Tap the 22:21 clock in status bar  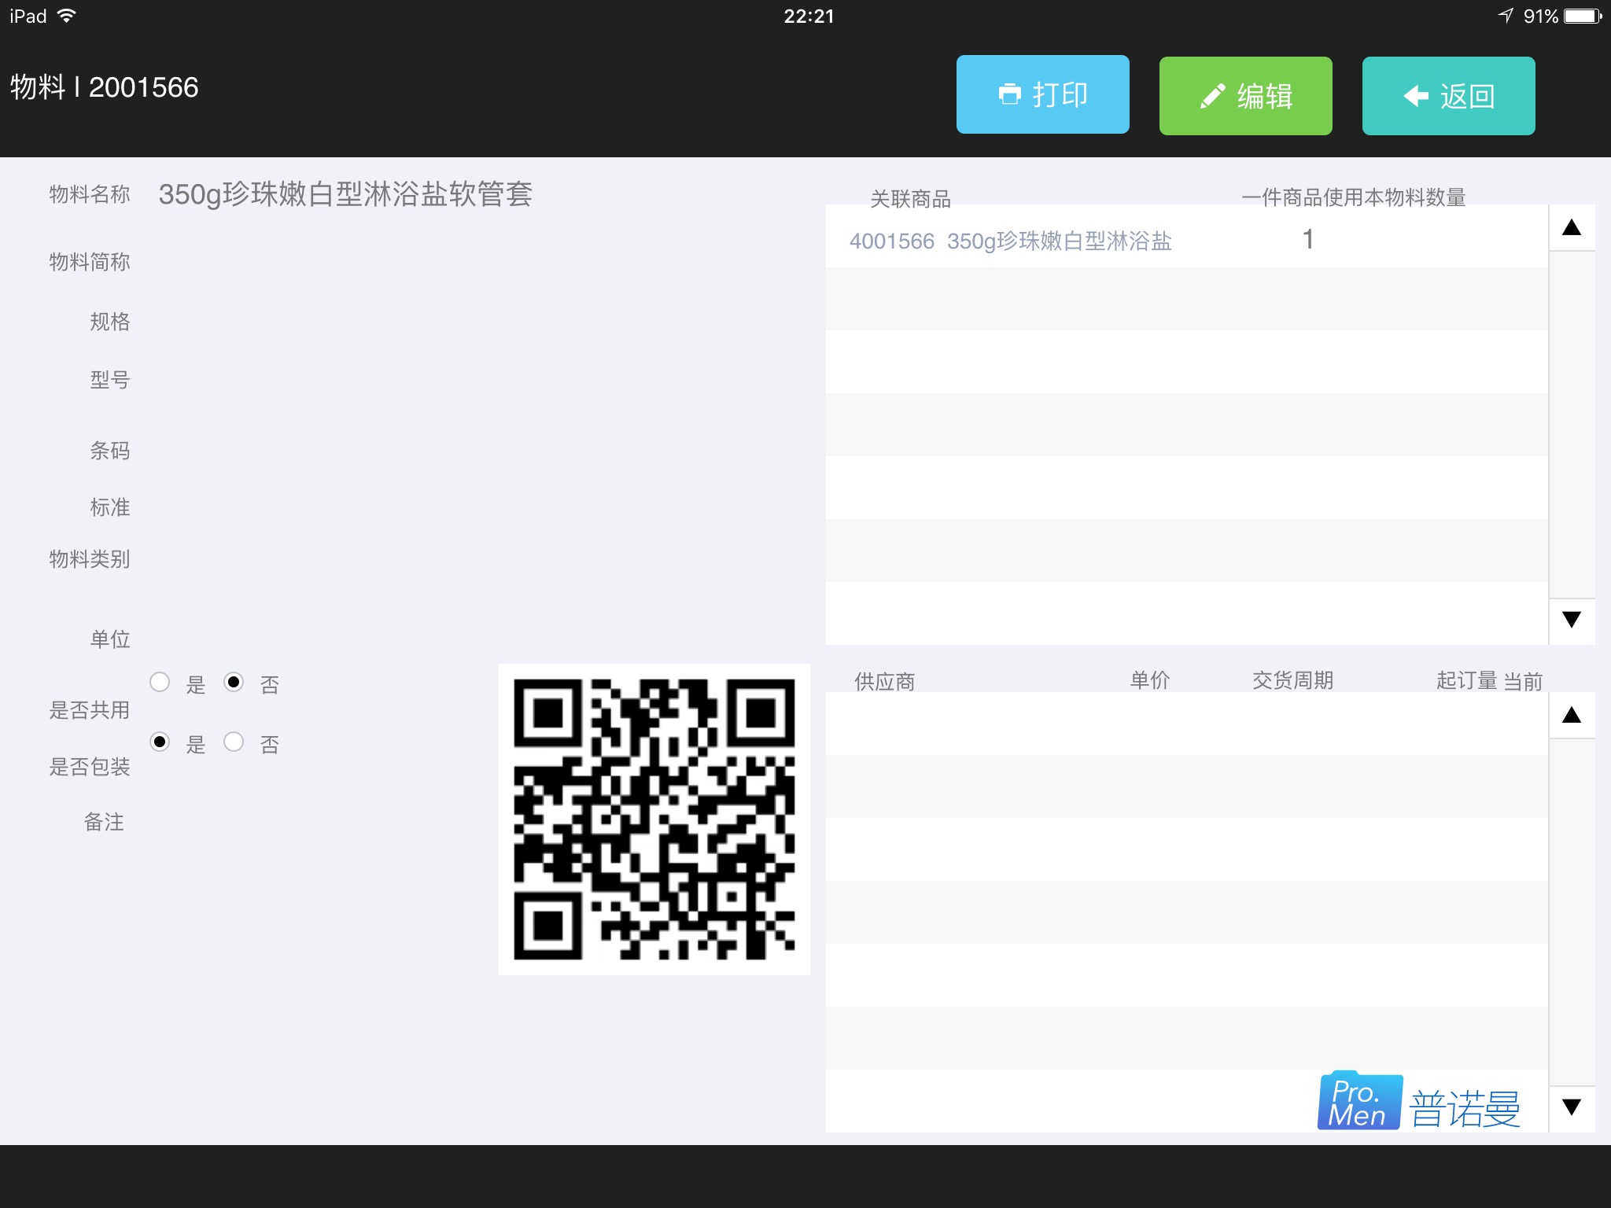point(809,16)
